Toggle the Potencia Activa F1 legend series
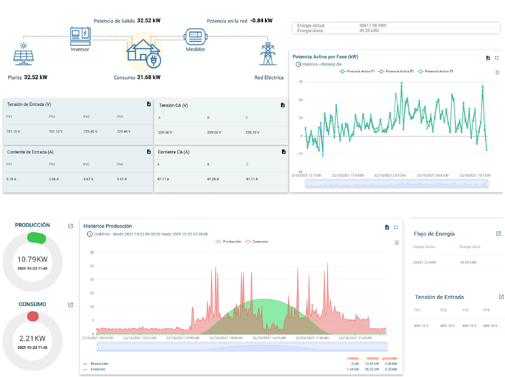 click(x=357, y=71)
